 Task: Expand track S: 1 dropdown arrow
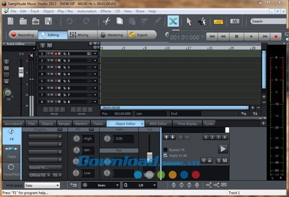tap(95, 53)
